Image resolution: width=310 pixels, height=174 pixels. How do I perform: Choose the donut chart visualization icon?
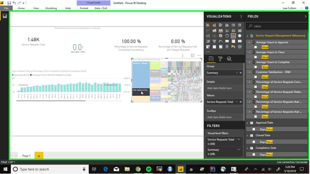click(227, 36)
